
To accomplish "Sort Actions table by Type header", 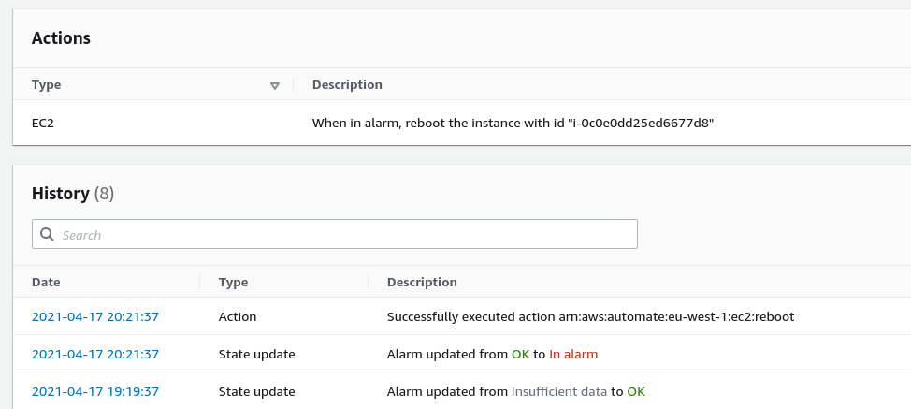I will pos(47,85).
